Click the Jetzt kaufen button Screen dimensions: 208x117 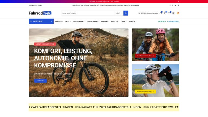click(x=40, y=81)
